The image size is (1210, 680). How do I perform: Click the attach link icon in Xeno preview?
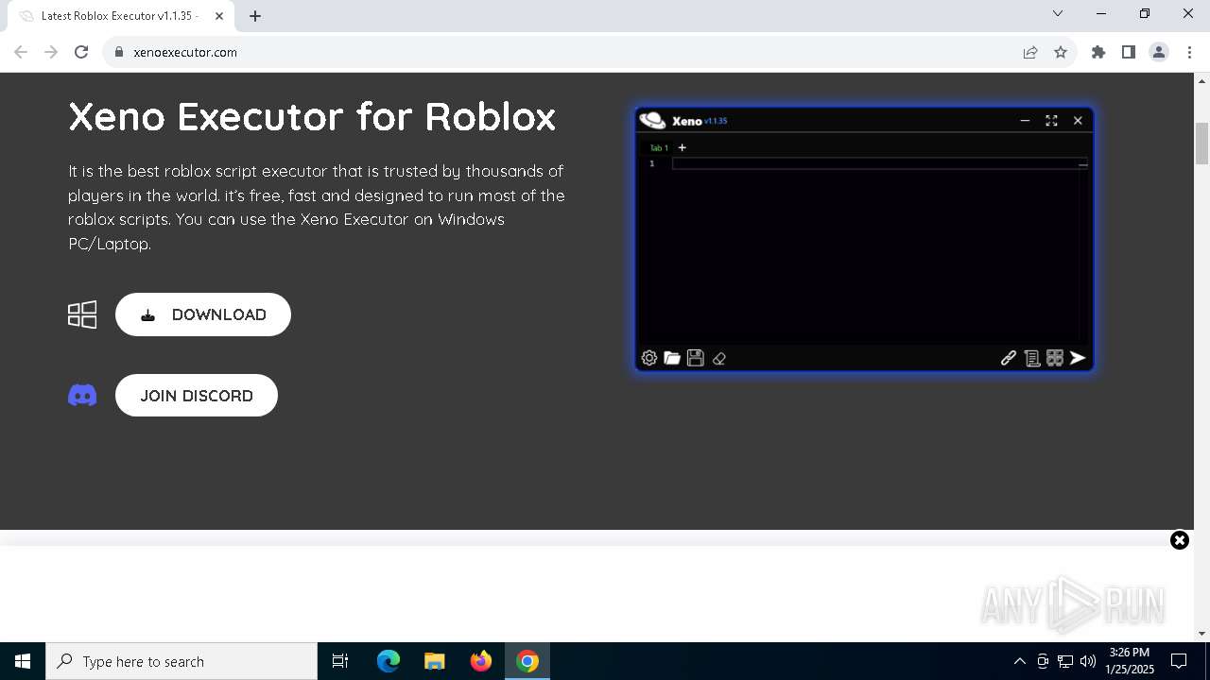click(x=1009, y=358)
